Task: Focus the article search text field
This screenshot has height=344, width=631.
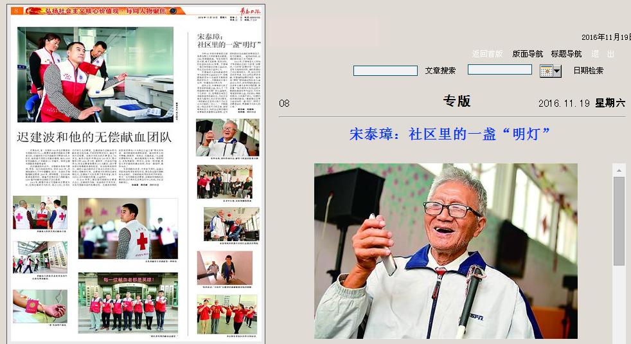Action: [386, 71]
